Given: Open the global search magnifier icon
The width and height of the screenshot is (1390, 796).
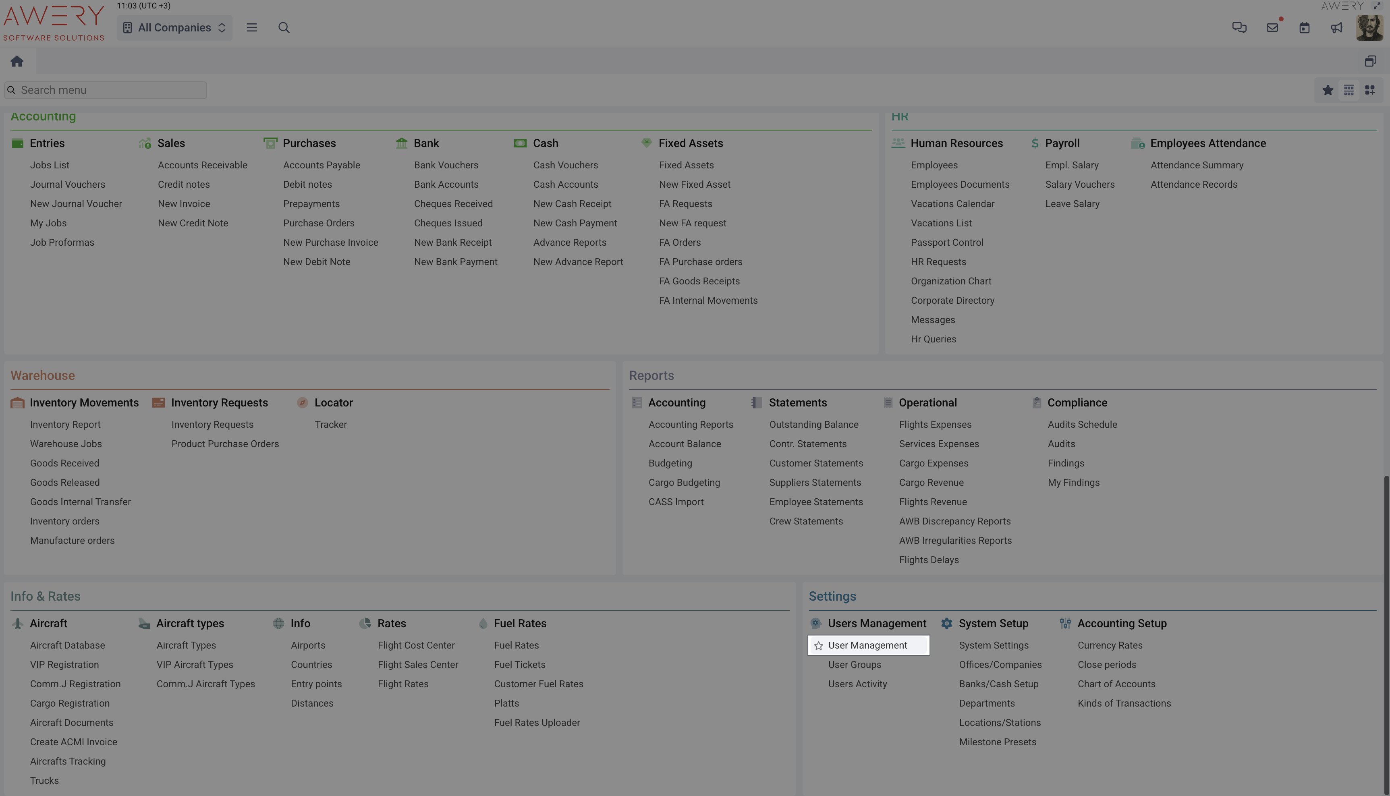Looking at the screenshot, I should [x=284, y=27].
